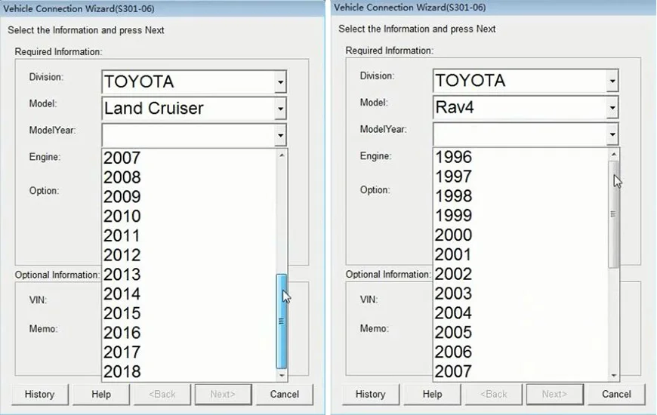Select 2001 in Rav4 year list
Image resolution: width=657 pixels, height=415 pixels.
click(x=520, y=254)
